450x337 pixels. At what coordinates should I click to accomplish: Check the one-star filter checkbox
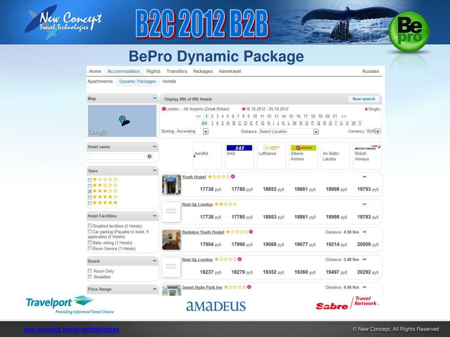90,180
